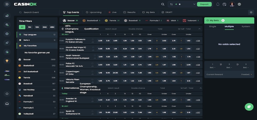The height and width of the screenshot is (120, 257).
Task: Open the rewards gift icon in header
Action: coord(224,4)
